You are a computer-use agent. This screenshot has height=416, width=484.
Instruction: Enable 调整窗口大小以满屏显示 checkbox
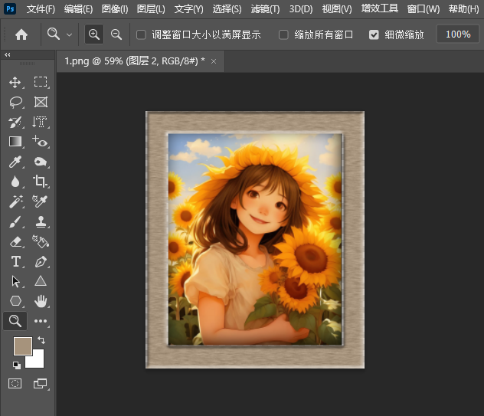(141, 34)
